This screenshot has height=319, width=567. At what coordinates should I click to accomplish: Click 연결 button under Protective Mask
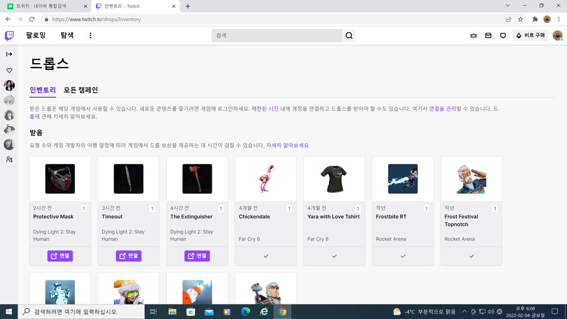coord(60,256)
